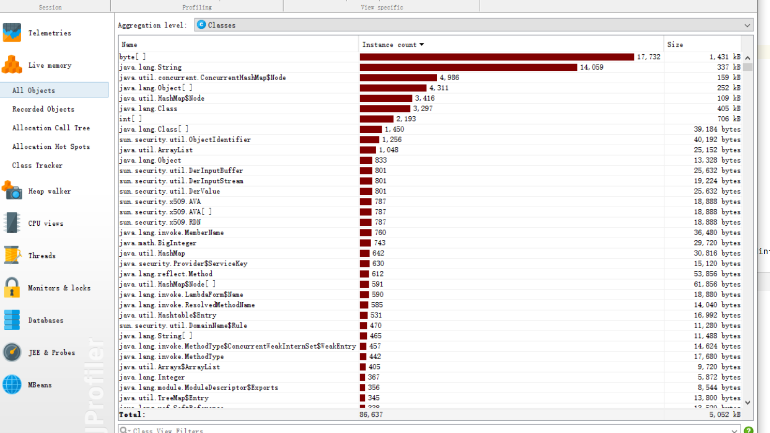Screen dimensions: 770x433
Task: Click the vertical scrollbar thumb
Action: [x=747, y=67]
